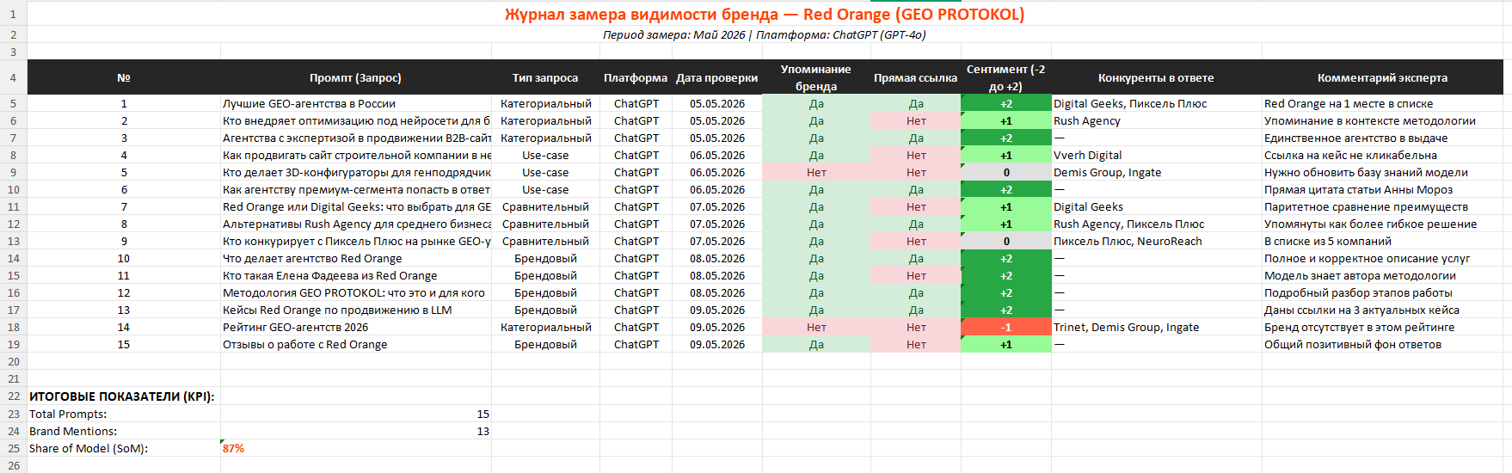Click the 'Лучшие GEO-агентства в России' prompt cell
The image size is (1512, 473).
(355, 103)
